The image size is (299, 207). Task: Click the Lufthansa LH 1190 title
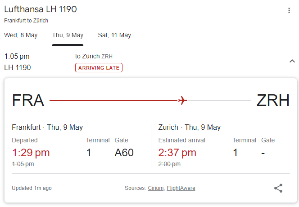click(x=41, y=9)
